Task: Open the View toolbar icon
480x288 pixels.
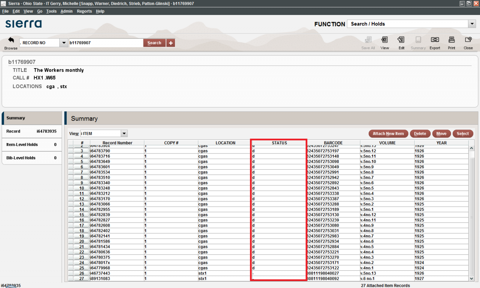Action: pyautogui.click(x=384, y=40)
